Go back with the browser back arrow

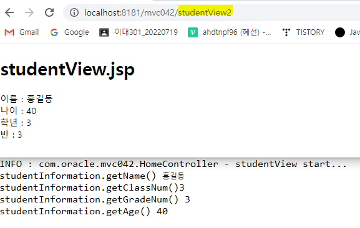pos(9,12)
